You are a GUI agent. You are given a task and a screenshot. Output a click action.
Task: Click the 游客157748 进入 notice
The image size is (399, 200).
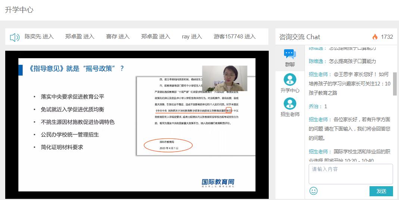pyautogui.click(x=234, y=37)
